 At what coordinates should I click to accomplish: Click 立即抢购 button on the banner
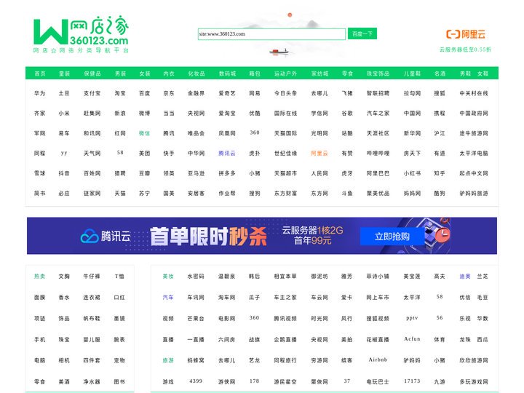click(392, 237)
